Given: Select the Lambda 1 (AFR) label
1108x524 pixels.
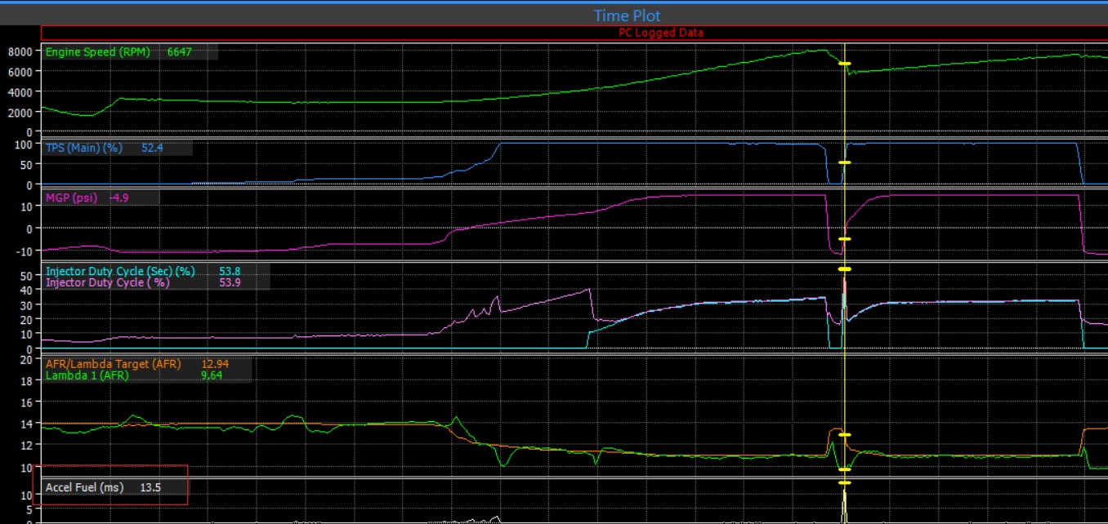Looking at the screenshot, I should pos(87,375).
